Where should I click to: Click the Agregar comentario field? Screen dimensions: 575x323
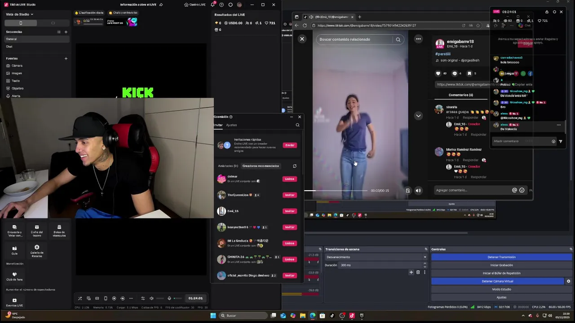(x=473, y=190)
